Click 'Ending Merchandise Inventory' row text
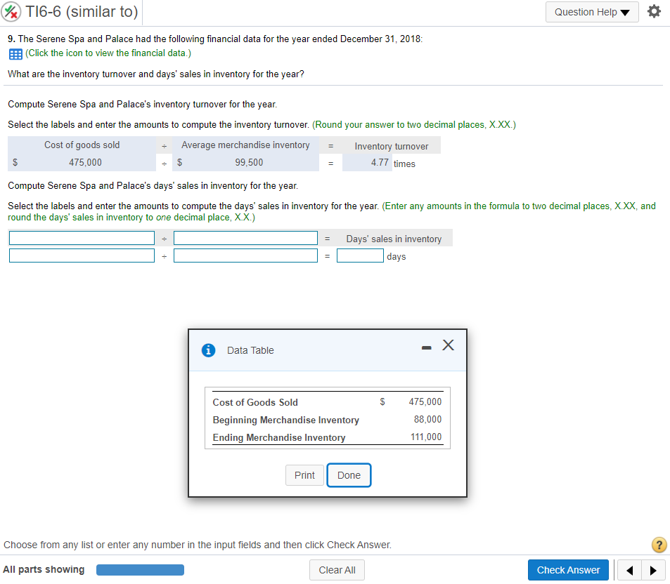 [279, 437]
